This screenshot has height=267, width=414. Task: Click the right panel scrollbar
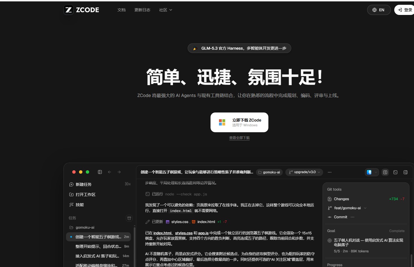pyautogui.click(x=411, y=261)
